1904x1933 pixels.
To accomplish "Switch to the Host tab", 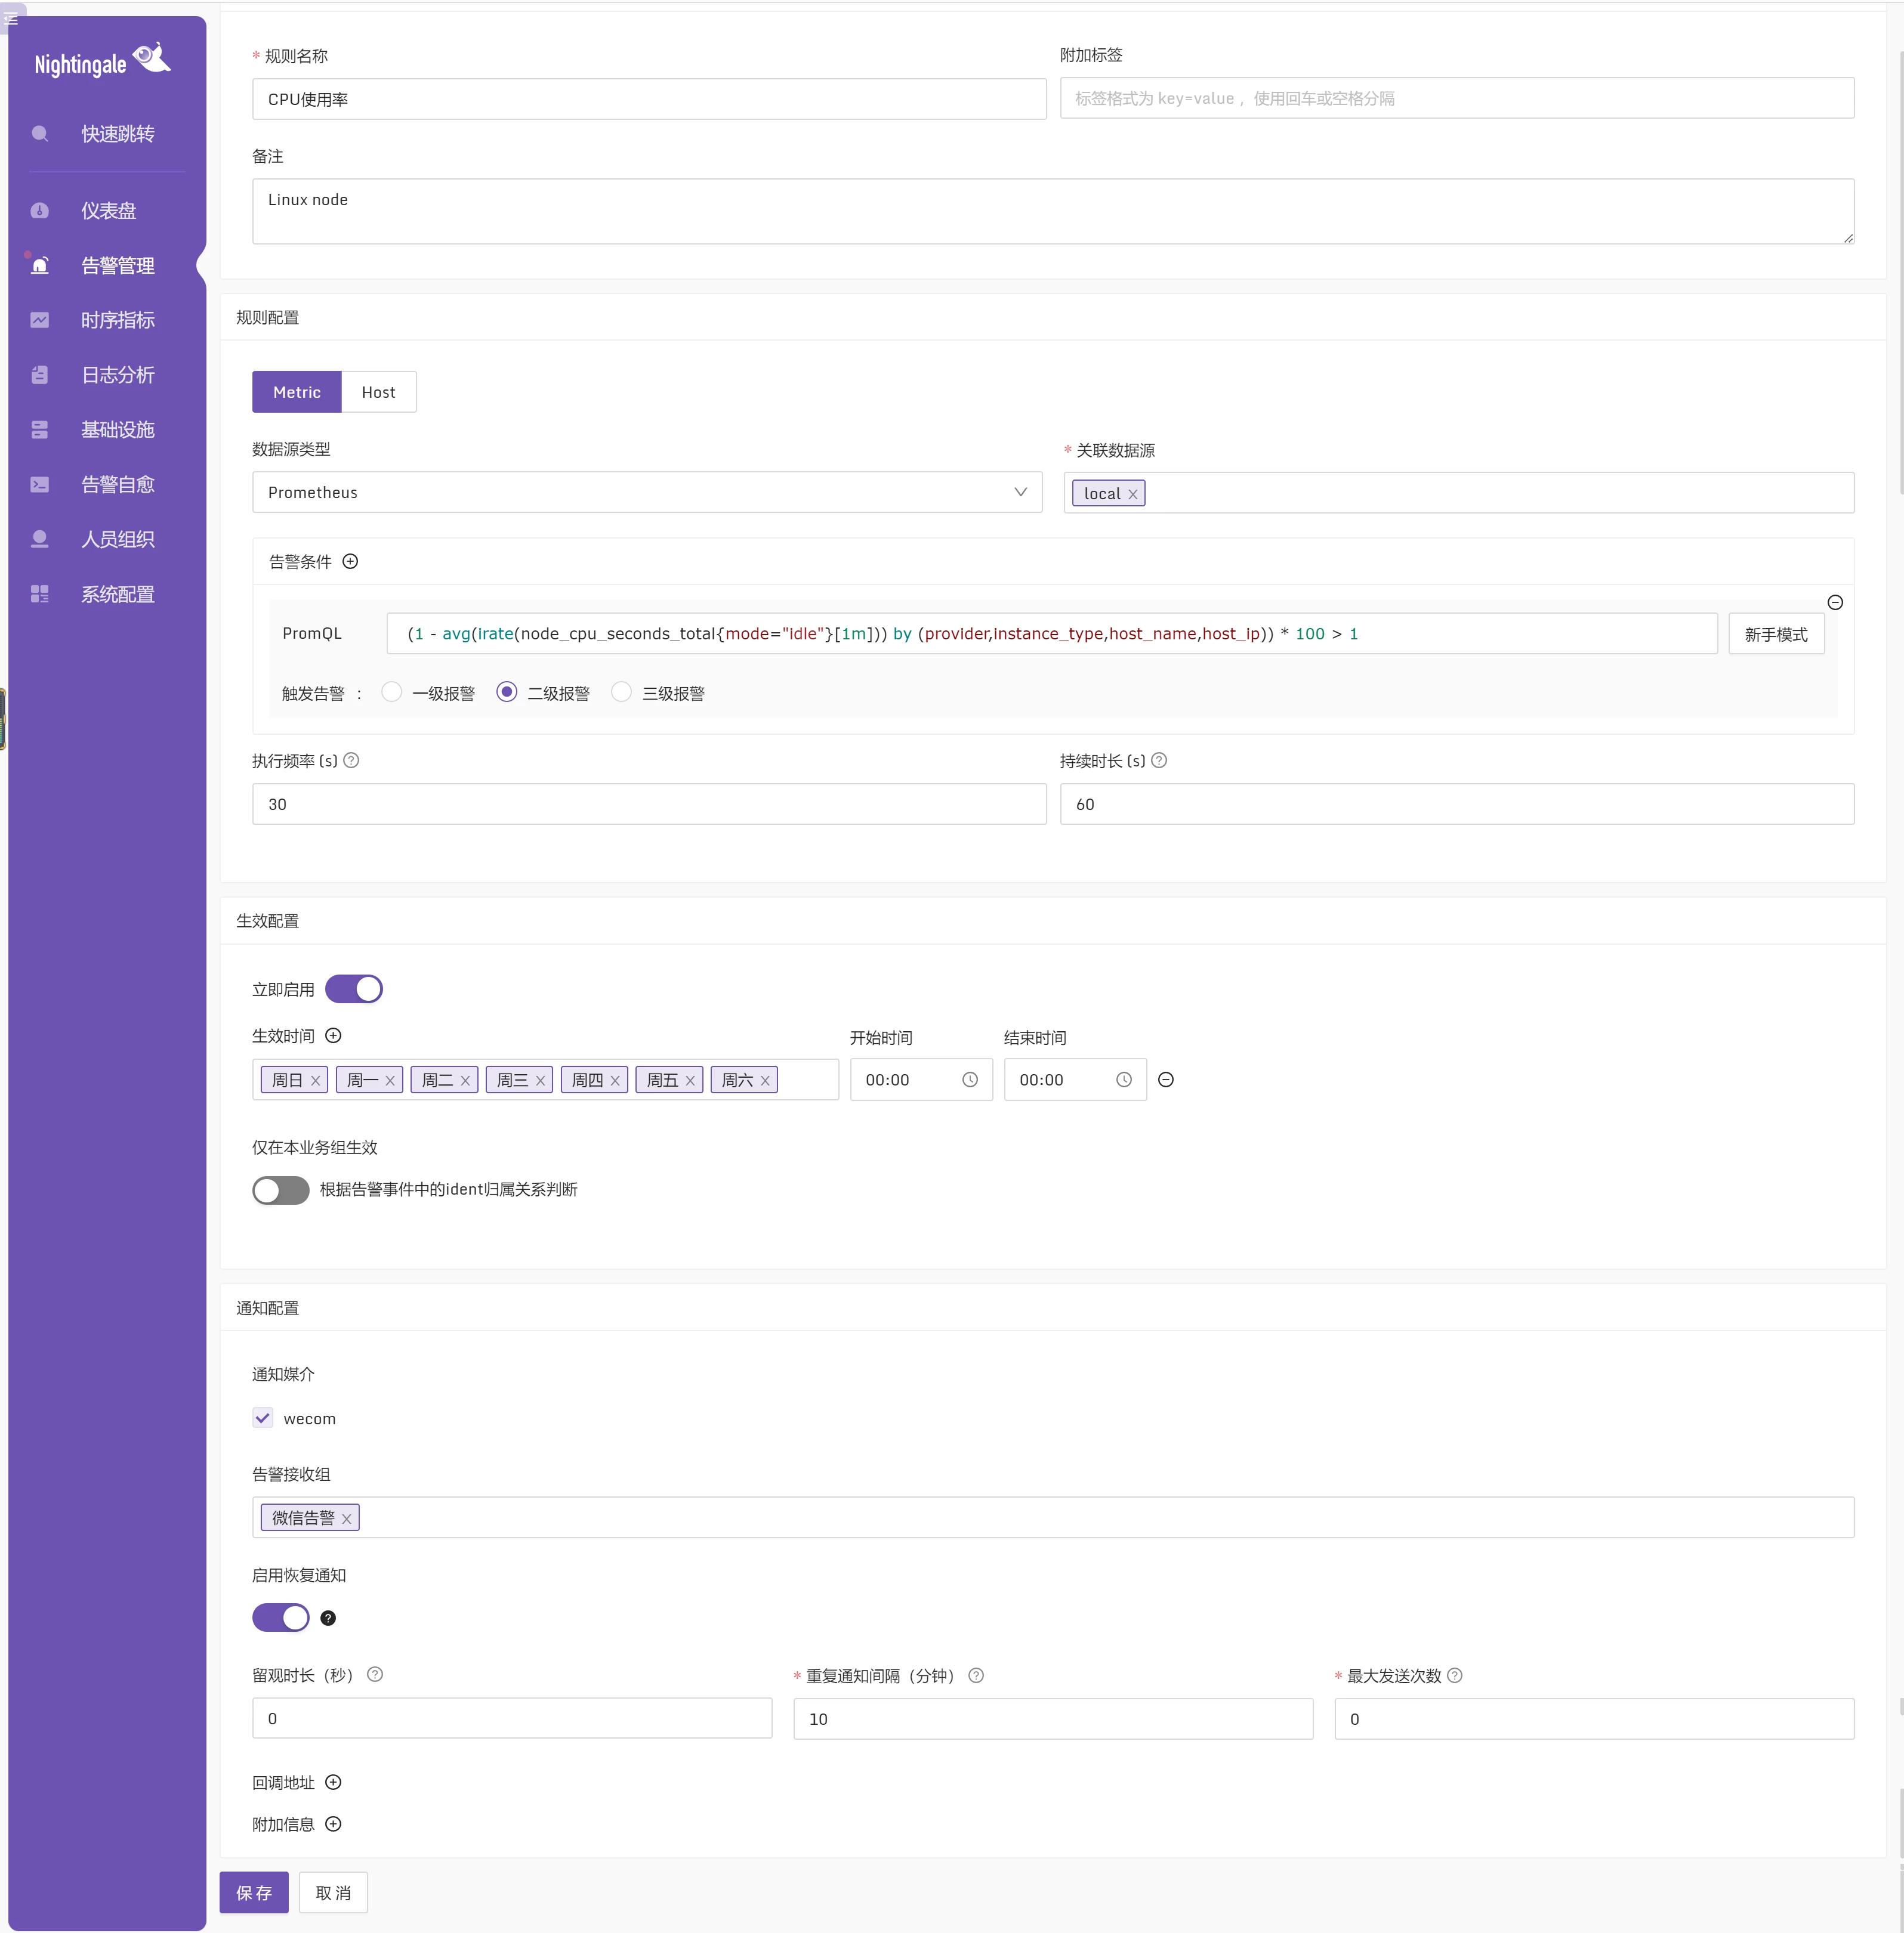I will 378,392.
